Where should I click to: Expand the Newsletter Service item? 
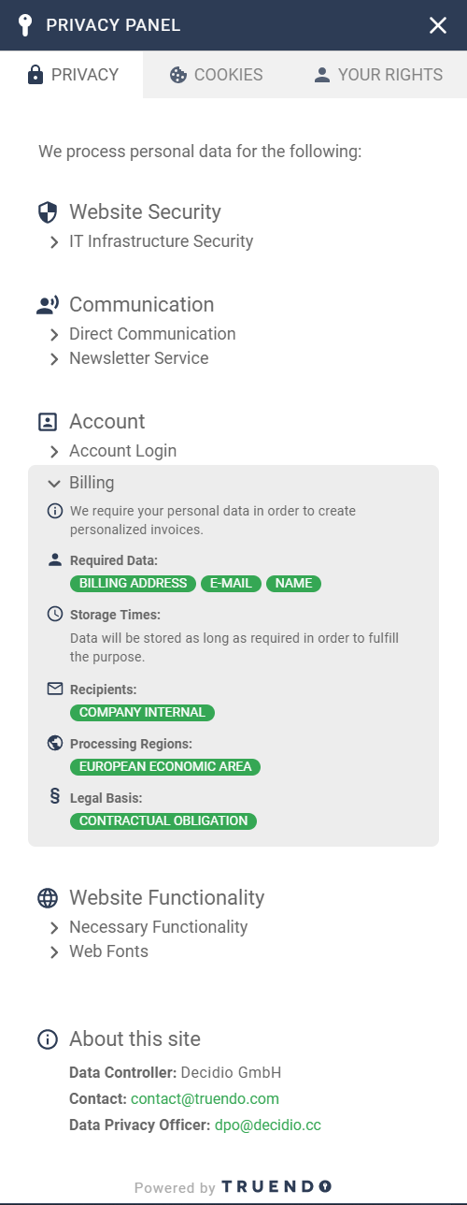pyautogui.click(x=129, y=358)
